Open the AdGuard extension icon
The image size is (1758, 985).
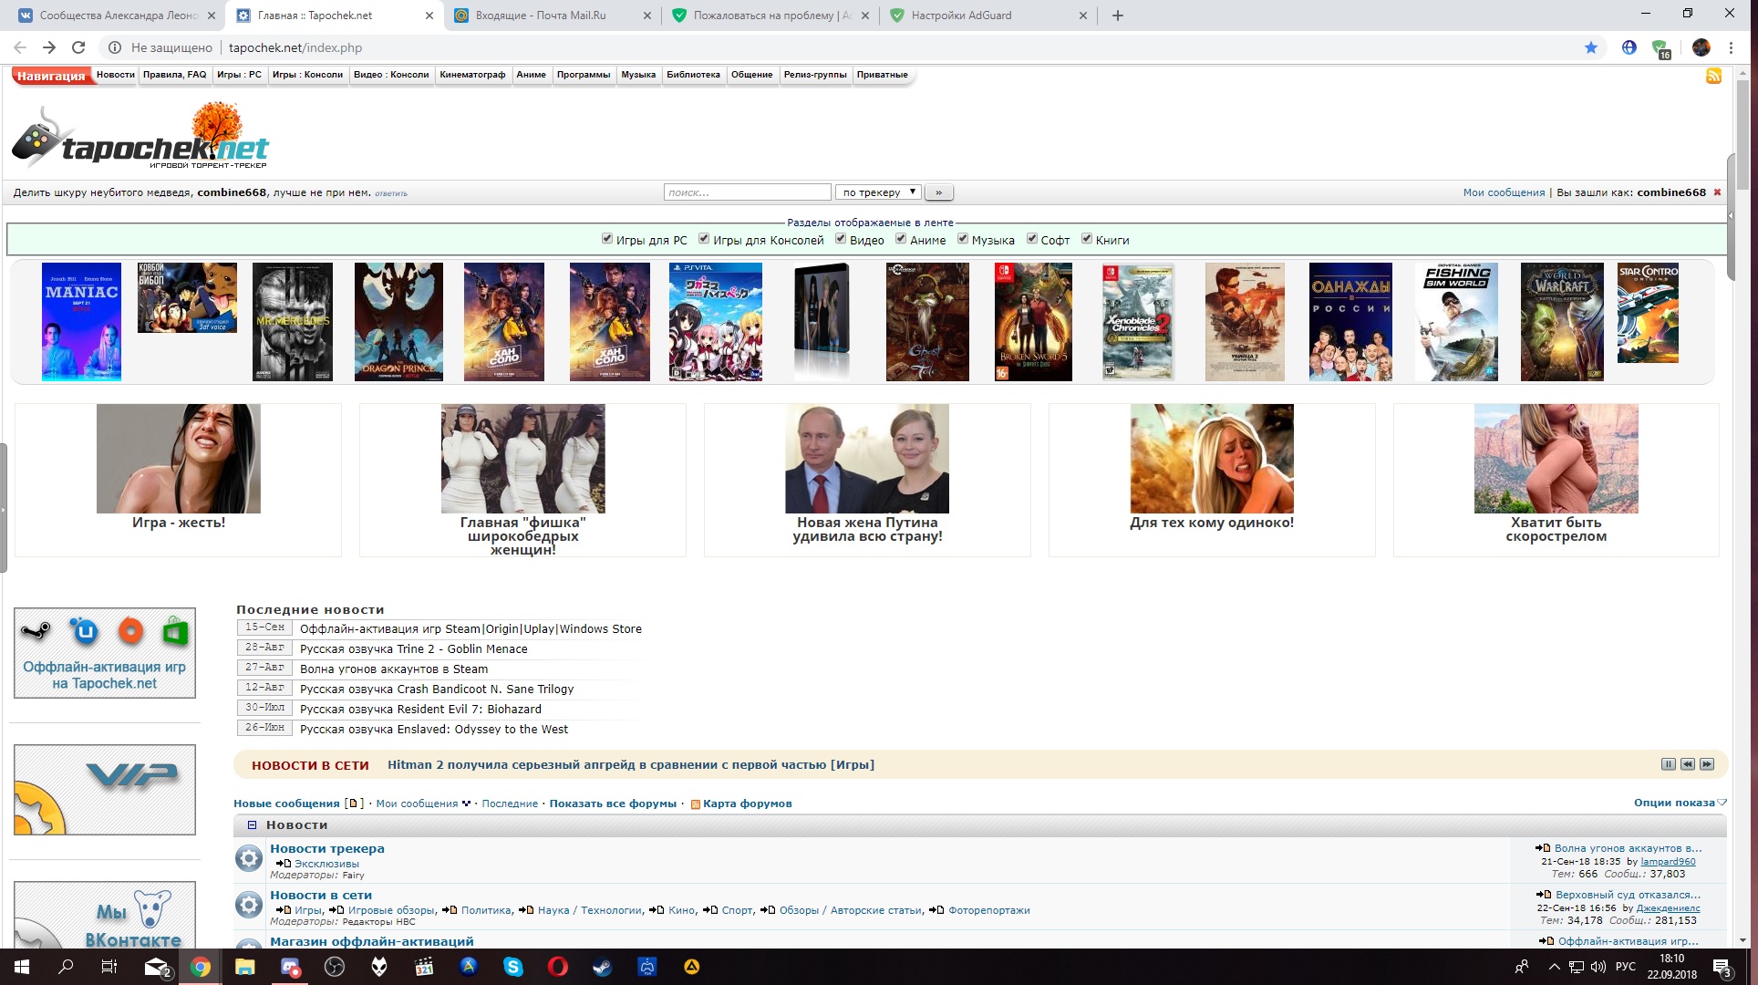[x=1659, y=47]
